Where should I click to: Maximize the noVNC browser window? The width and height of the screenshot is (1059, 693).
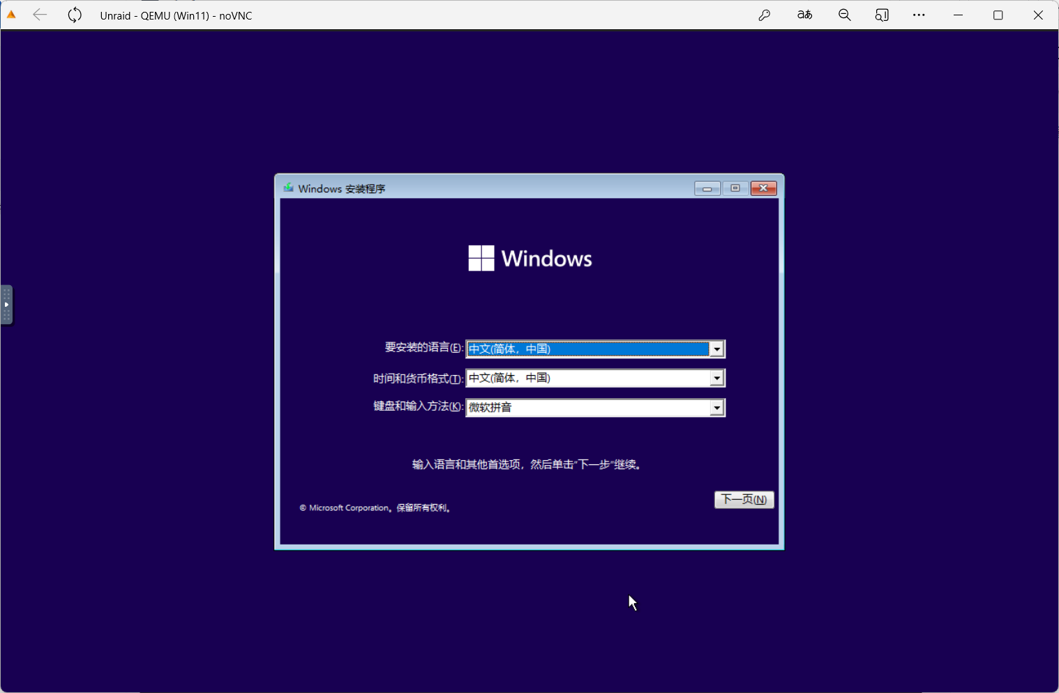(998, 15)
